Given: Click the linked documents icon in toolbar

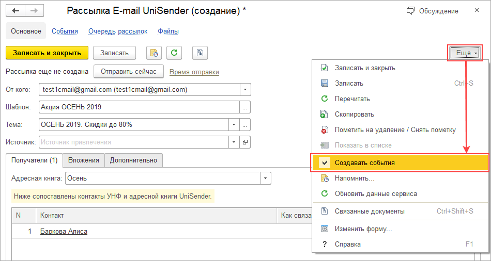Looking at the screenshot, I should (x=200, y=53).
